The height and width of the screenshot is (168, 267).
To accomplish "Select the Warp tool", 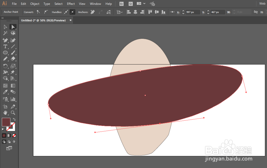I will 5,72.
